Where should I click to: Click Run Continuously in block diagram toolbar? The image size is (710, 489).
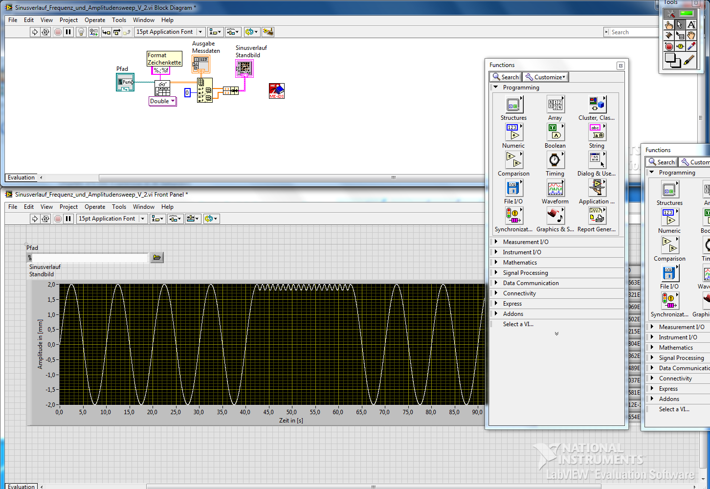pyautogui.click(x=45, y=32)
